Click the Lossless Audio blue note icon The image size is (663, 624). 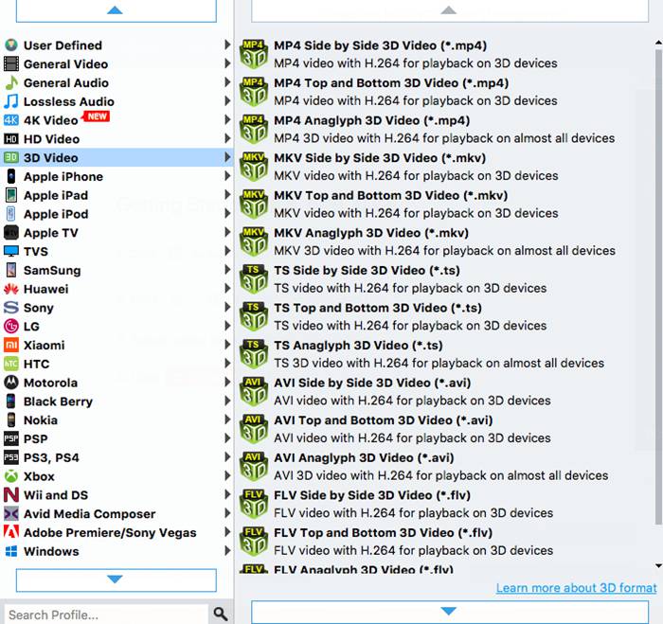(x=11, y=101)
